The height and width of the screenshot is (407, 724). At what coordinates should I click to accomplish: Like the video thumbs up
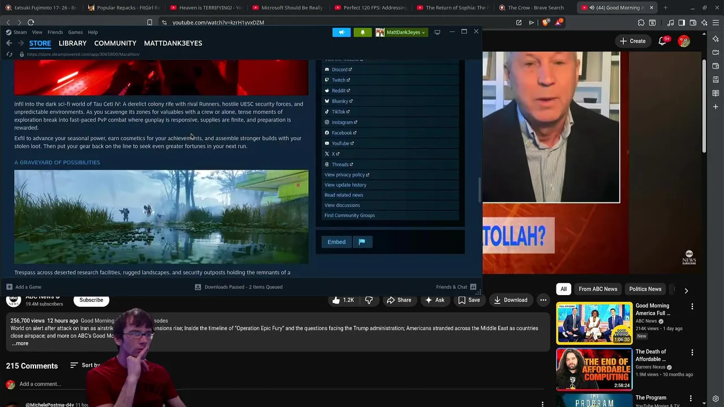pos(343,300)
